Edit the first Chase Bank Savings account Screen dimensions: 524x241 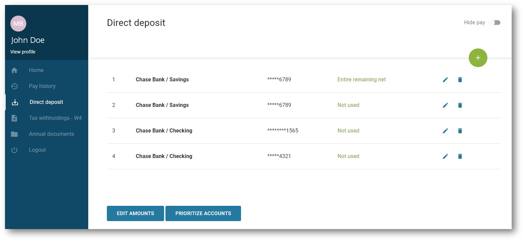coord(445,80)
